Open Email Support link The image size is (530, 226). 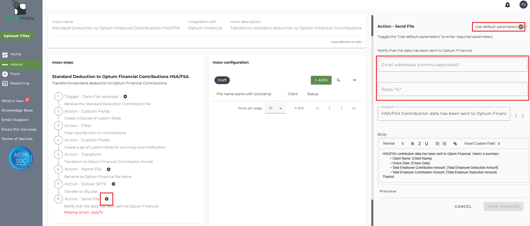tap(15, 120)
